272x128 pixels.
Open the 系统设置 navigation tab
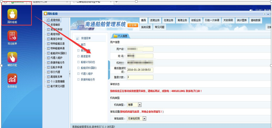(x=146, y=27)
